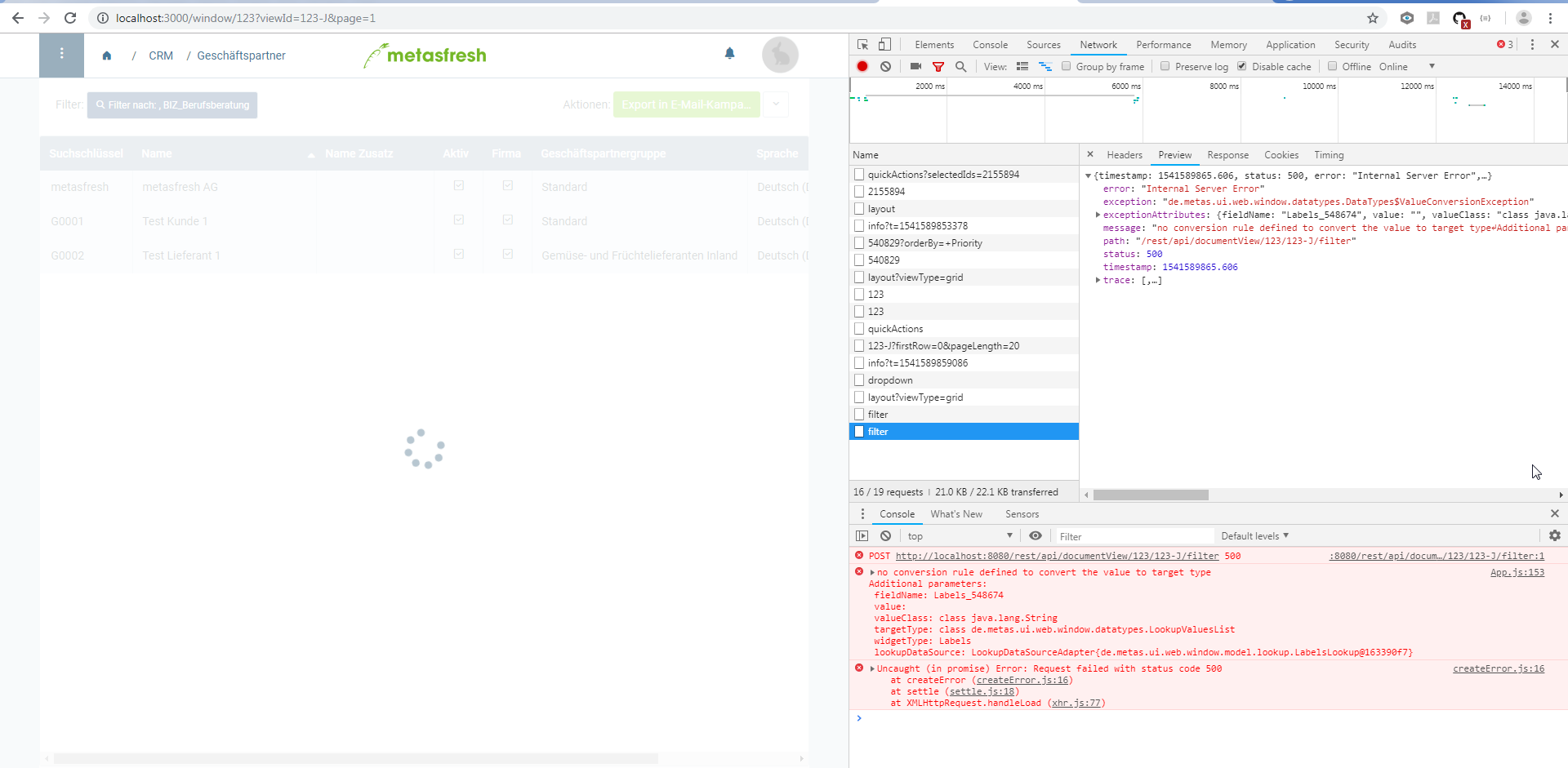Expand 'no conversion rule' console error
Viewport: 1568px width, 768px height.
[872, 573]
